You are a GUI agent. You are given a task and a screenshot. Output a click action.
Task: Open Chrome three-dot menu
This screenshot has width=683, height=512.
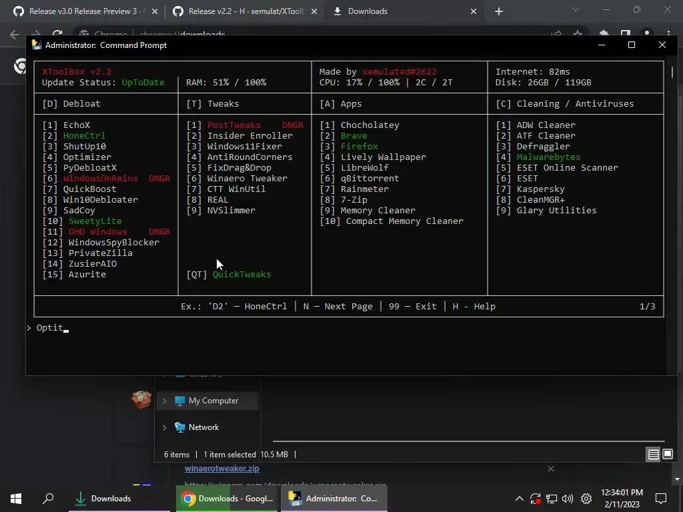(668, 34)
